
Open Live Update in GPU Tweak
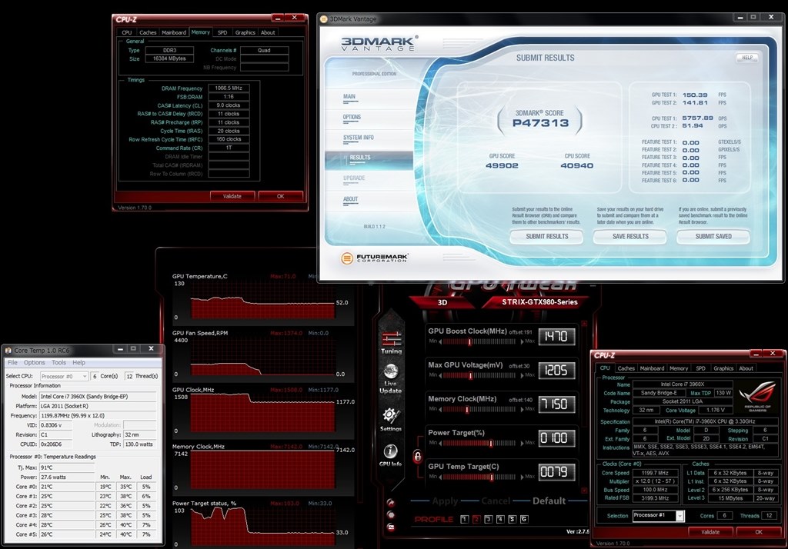pyautogui.click(x=390, y=379)
